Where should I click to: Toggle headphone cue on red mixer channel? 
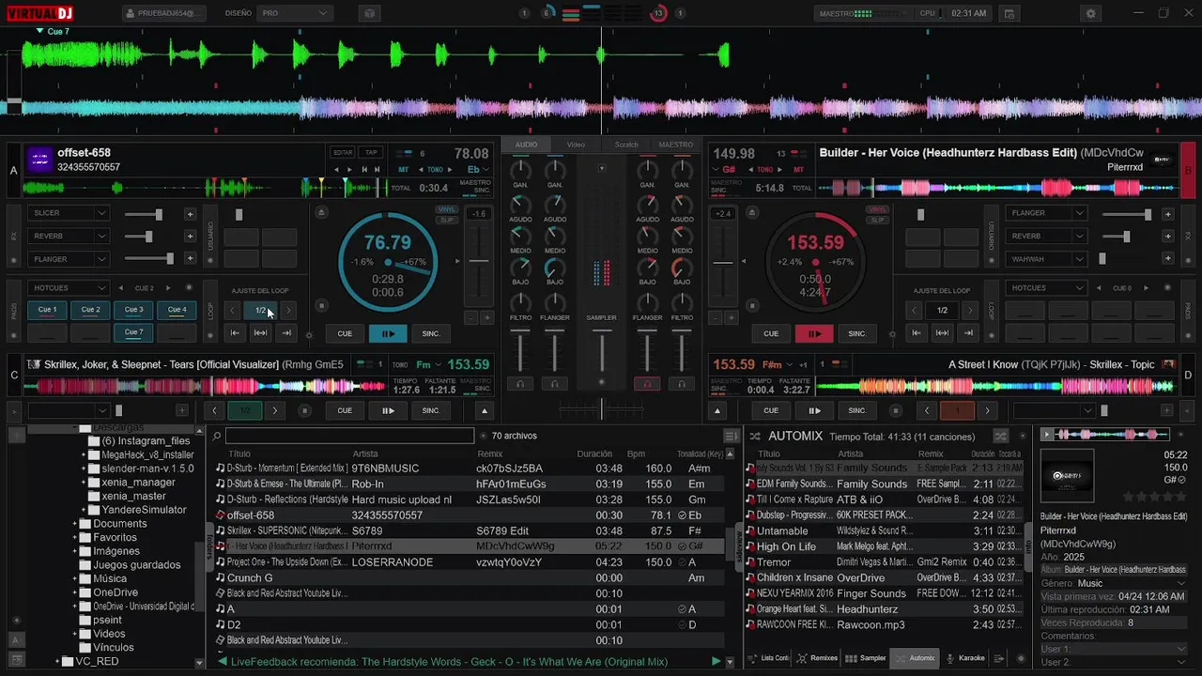[647, 383]
